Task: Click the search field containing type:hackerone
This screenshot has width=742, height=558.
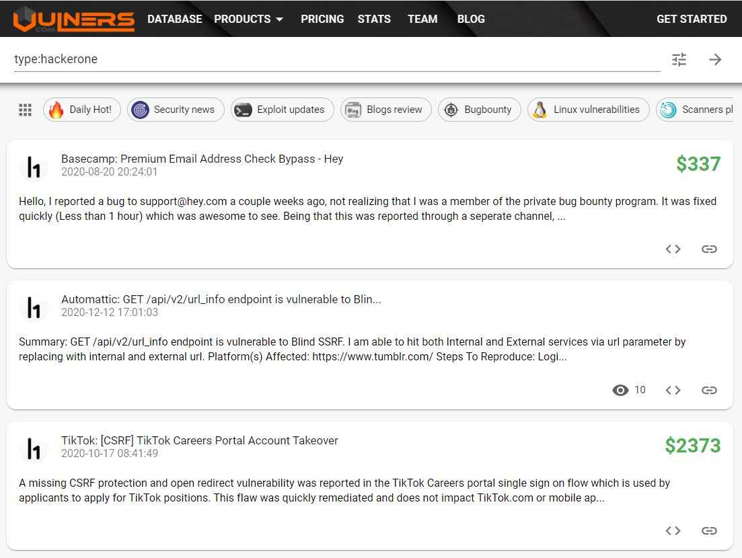Action: (x=336, y=59)
